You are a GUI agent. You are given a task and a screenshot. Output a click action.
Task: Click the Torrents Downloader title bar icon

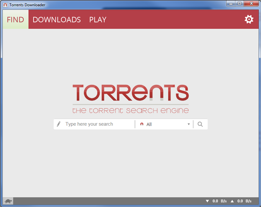pyautogui.click(x=5, y=5)
